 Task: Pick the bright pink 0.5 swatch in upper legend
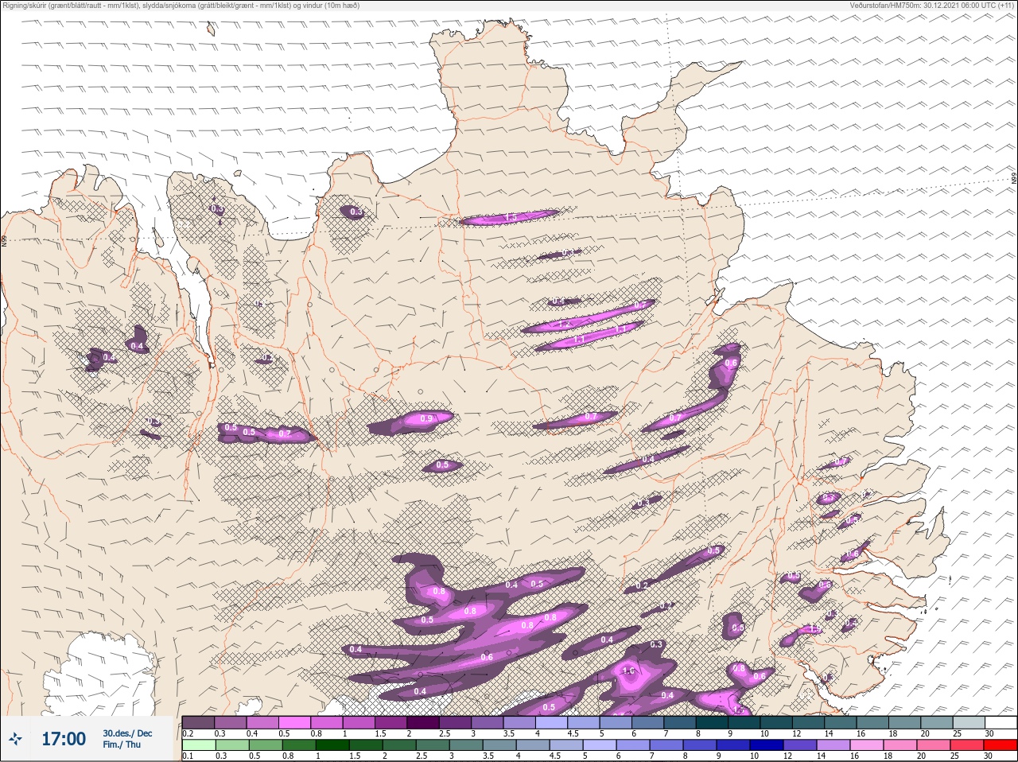pos(294,722)
